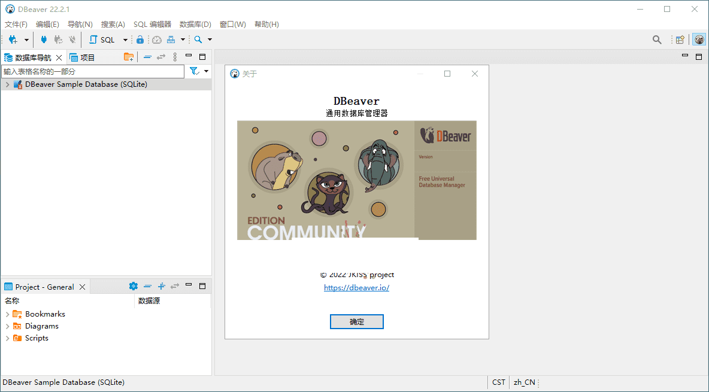Open the 搜索(A) menu

pyautogui.click(x=113, y=25)
